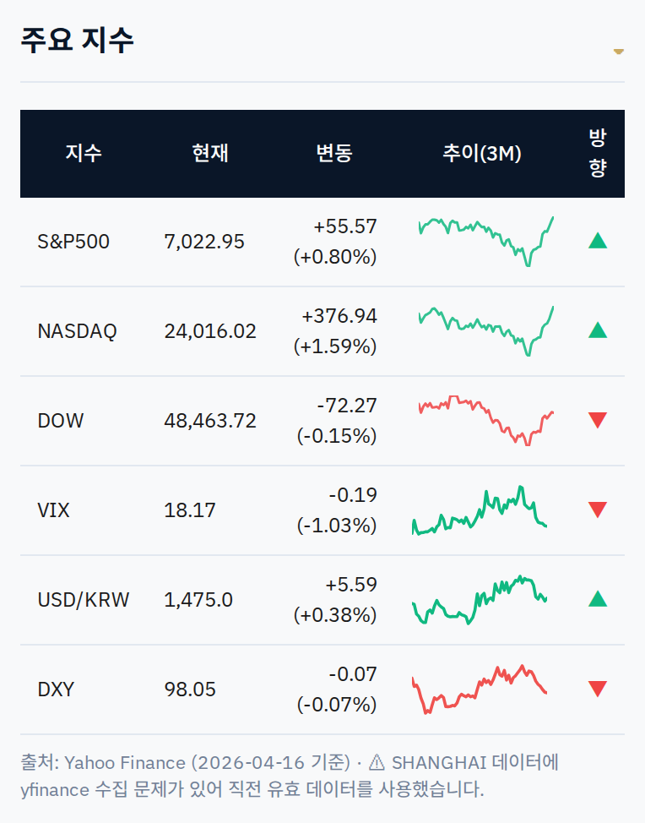The width and height of the screenshot is (645, 823).
Task: Click the USD/KRW green up arrow icon
Action: point(597,599)
